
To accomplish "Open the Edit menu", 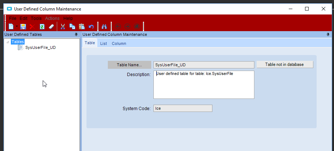I will pos(24,18).
